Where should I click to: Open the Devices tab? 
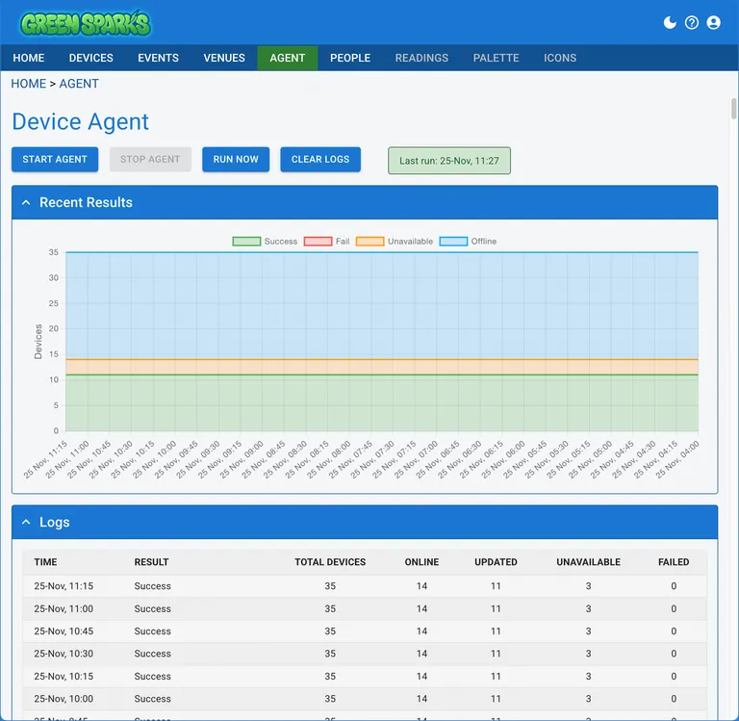(x=91, y=58)
